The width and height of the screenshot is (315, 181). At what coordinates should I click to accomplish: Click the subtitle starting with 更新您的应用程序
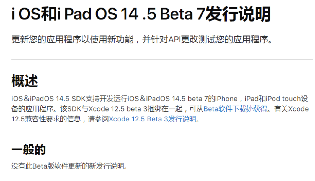pyautogui.click(x=142, y=39)
